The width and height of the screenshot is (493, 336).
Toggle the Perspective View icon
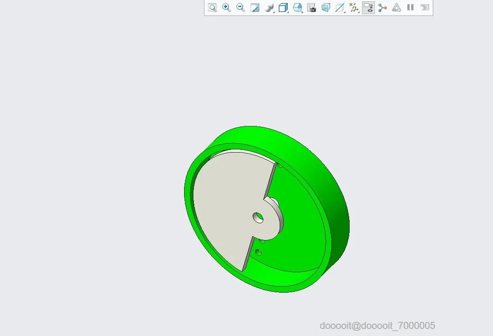pyautogui.click(x=326, y=8)
